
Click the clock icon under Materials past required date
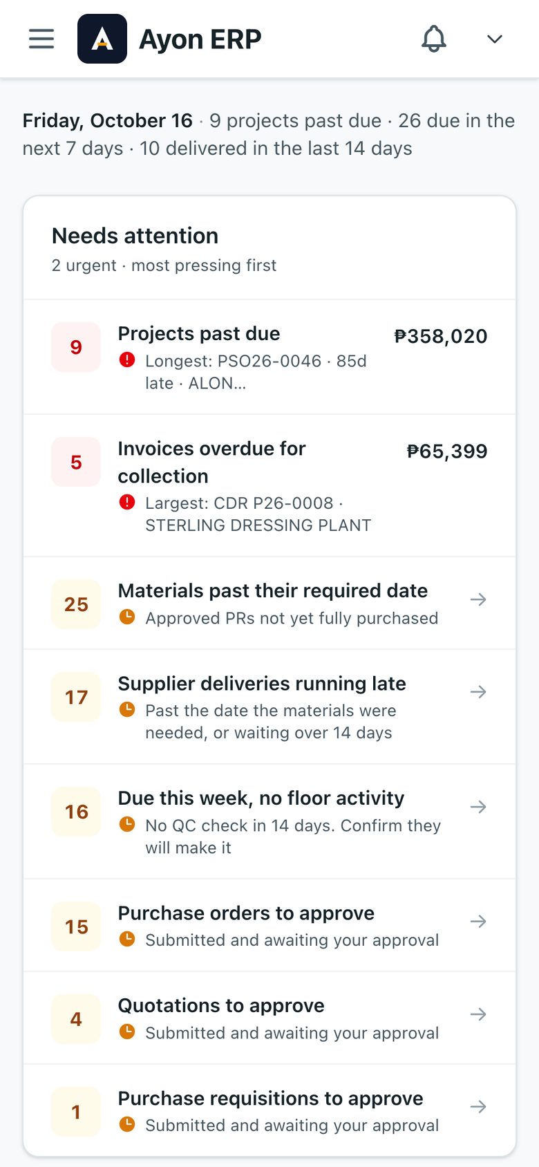(x=127, y=617)
